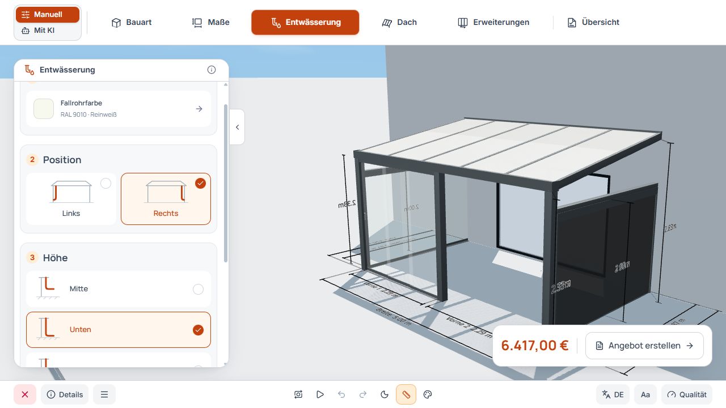
Task: Start the play animation
Action: pos(320,394)
